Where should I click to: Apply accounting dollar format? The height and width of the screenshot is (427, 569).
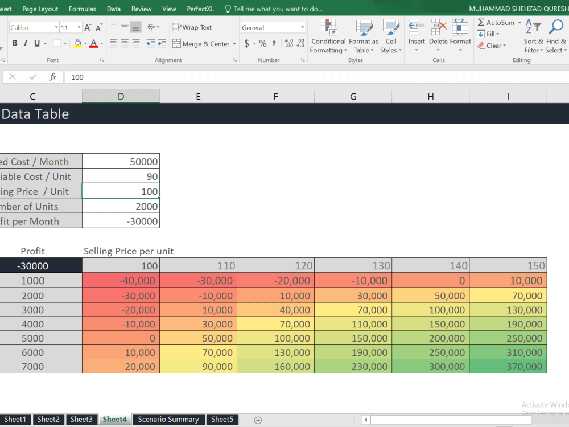(x=246, y=44)
